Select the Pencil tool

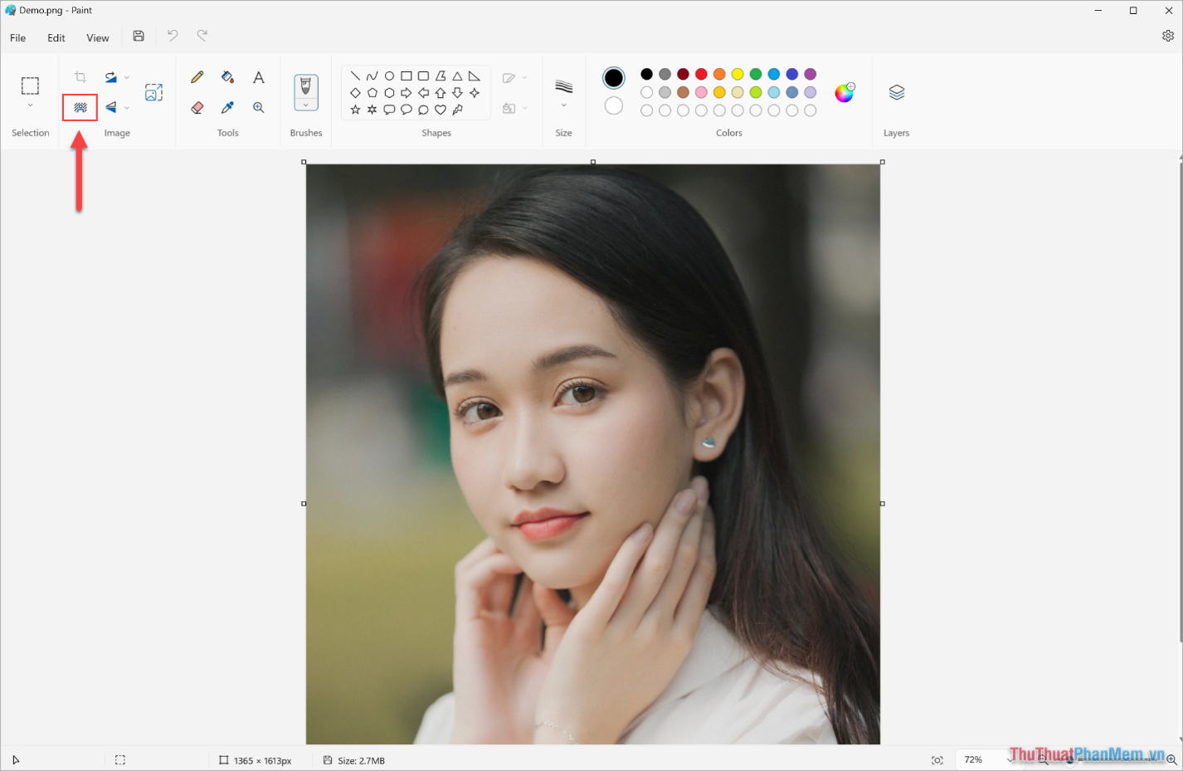[197, 76]
